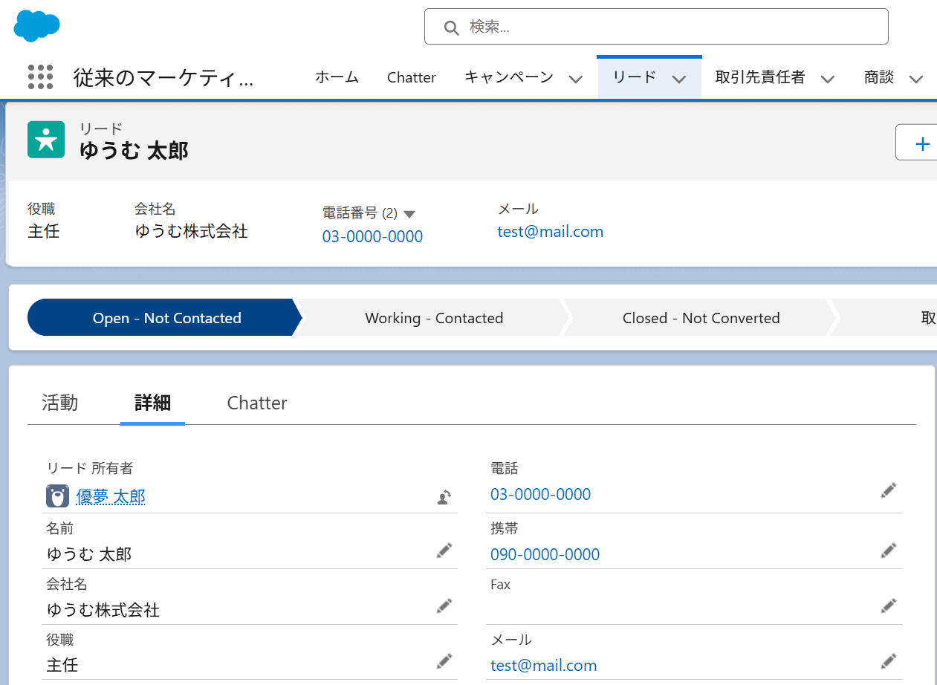
Task: Edit the 役職 field using pencil icon
Action: (444, 661)
